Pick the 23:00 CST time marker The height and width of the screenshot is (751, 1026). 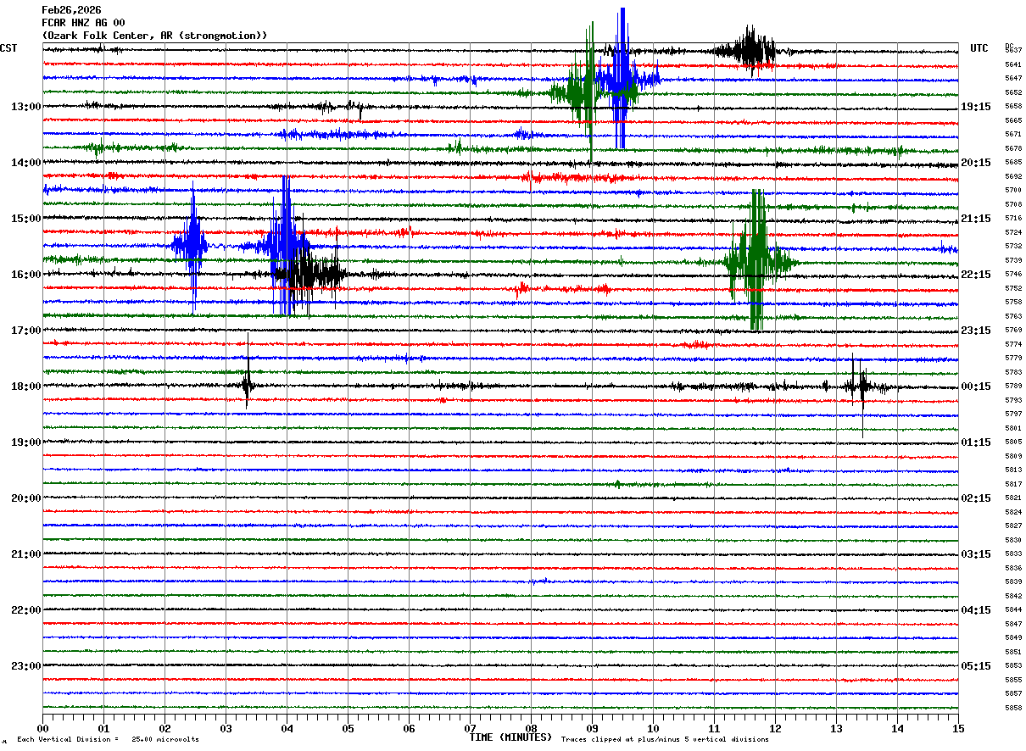click(x=25, y=666)
